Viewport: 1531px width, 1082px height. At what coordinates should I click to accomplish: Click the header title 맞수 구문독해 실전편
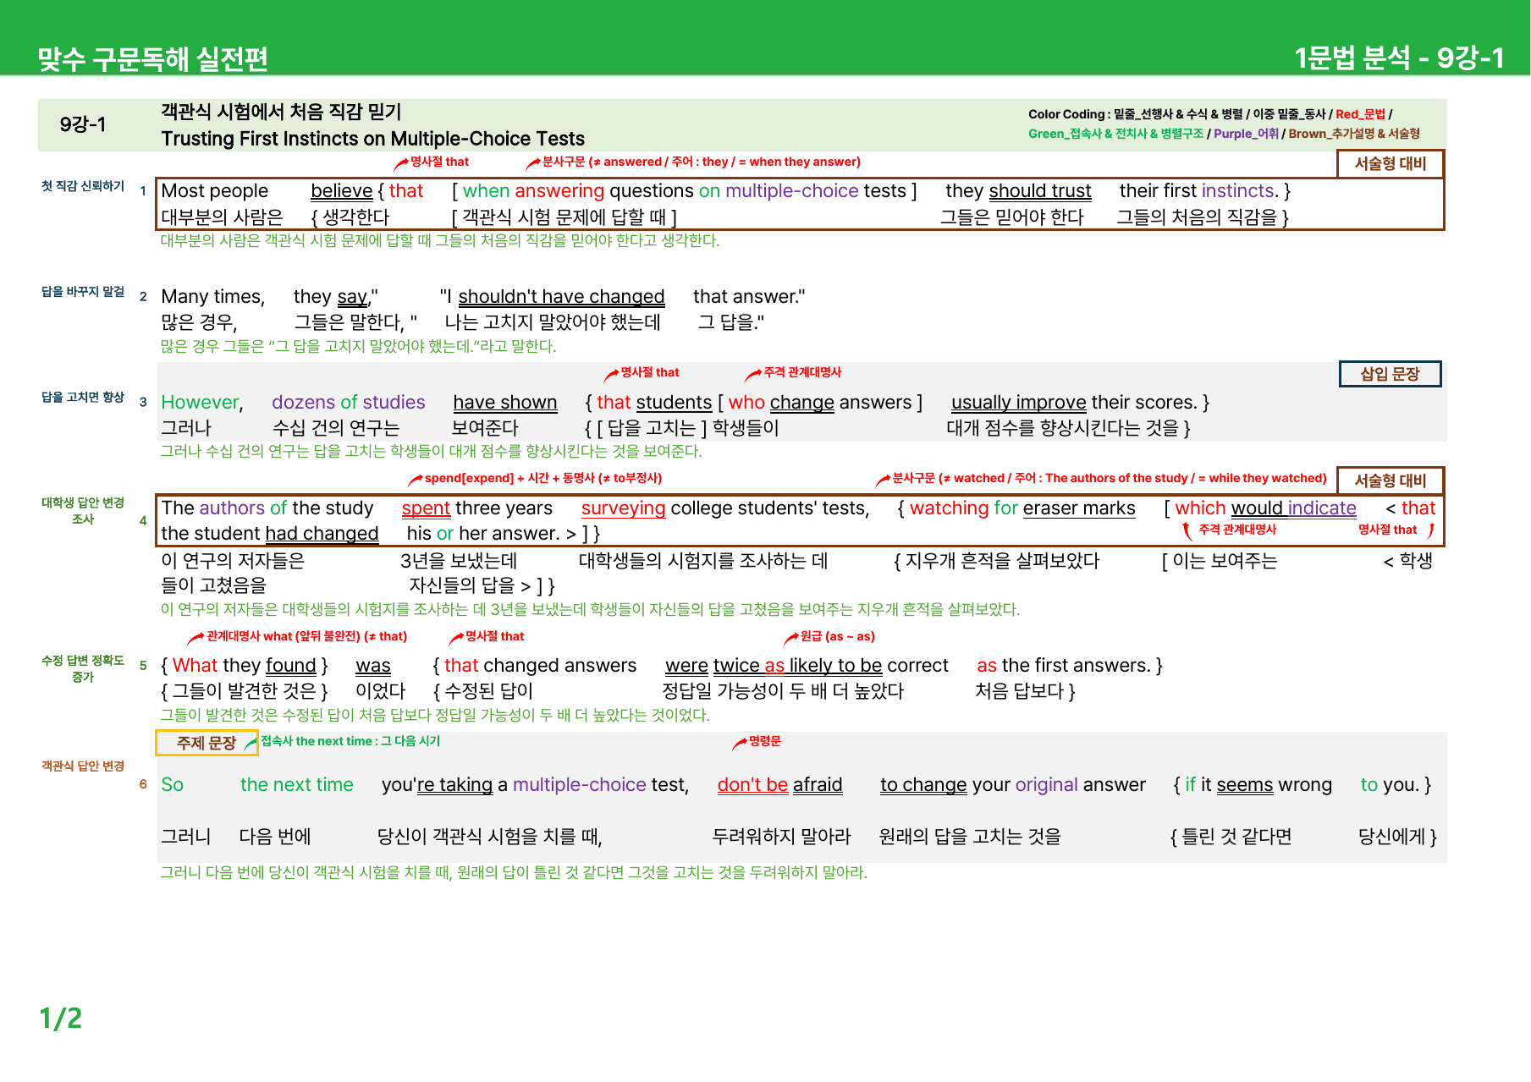coord(153,58)
